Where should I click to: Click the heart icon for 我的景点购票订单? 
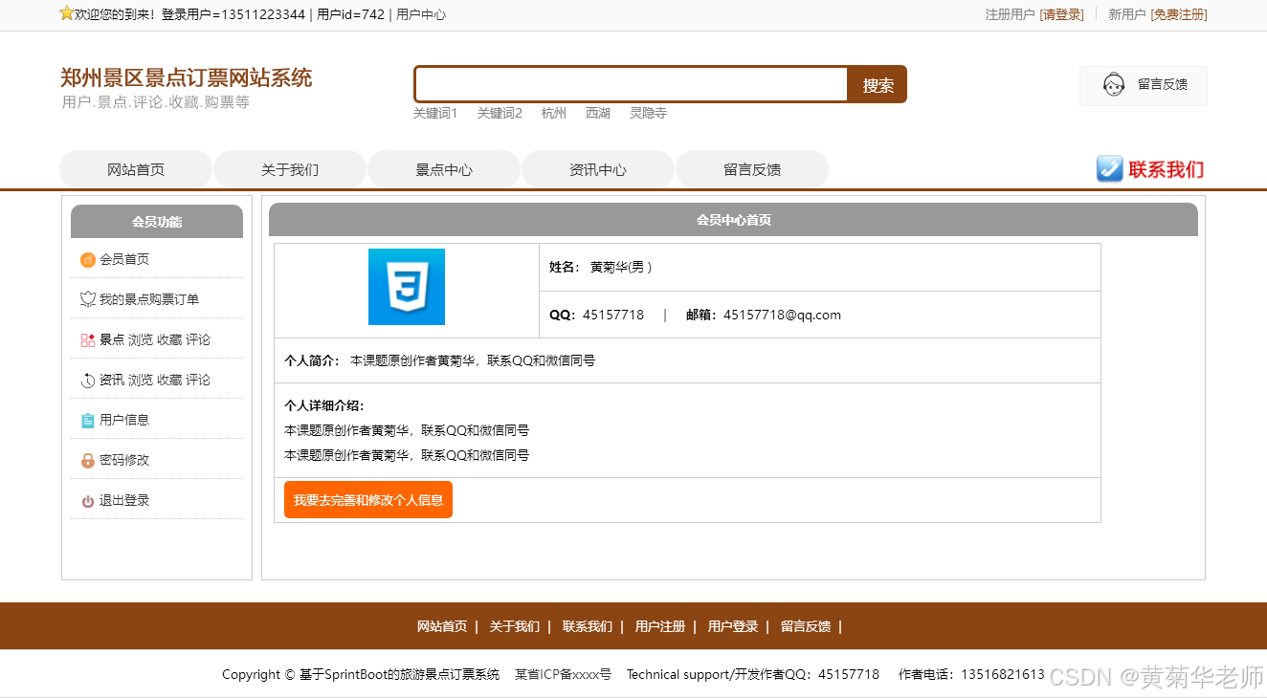point(88,299)
